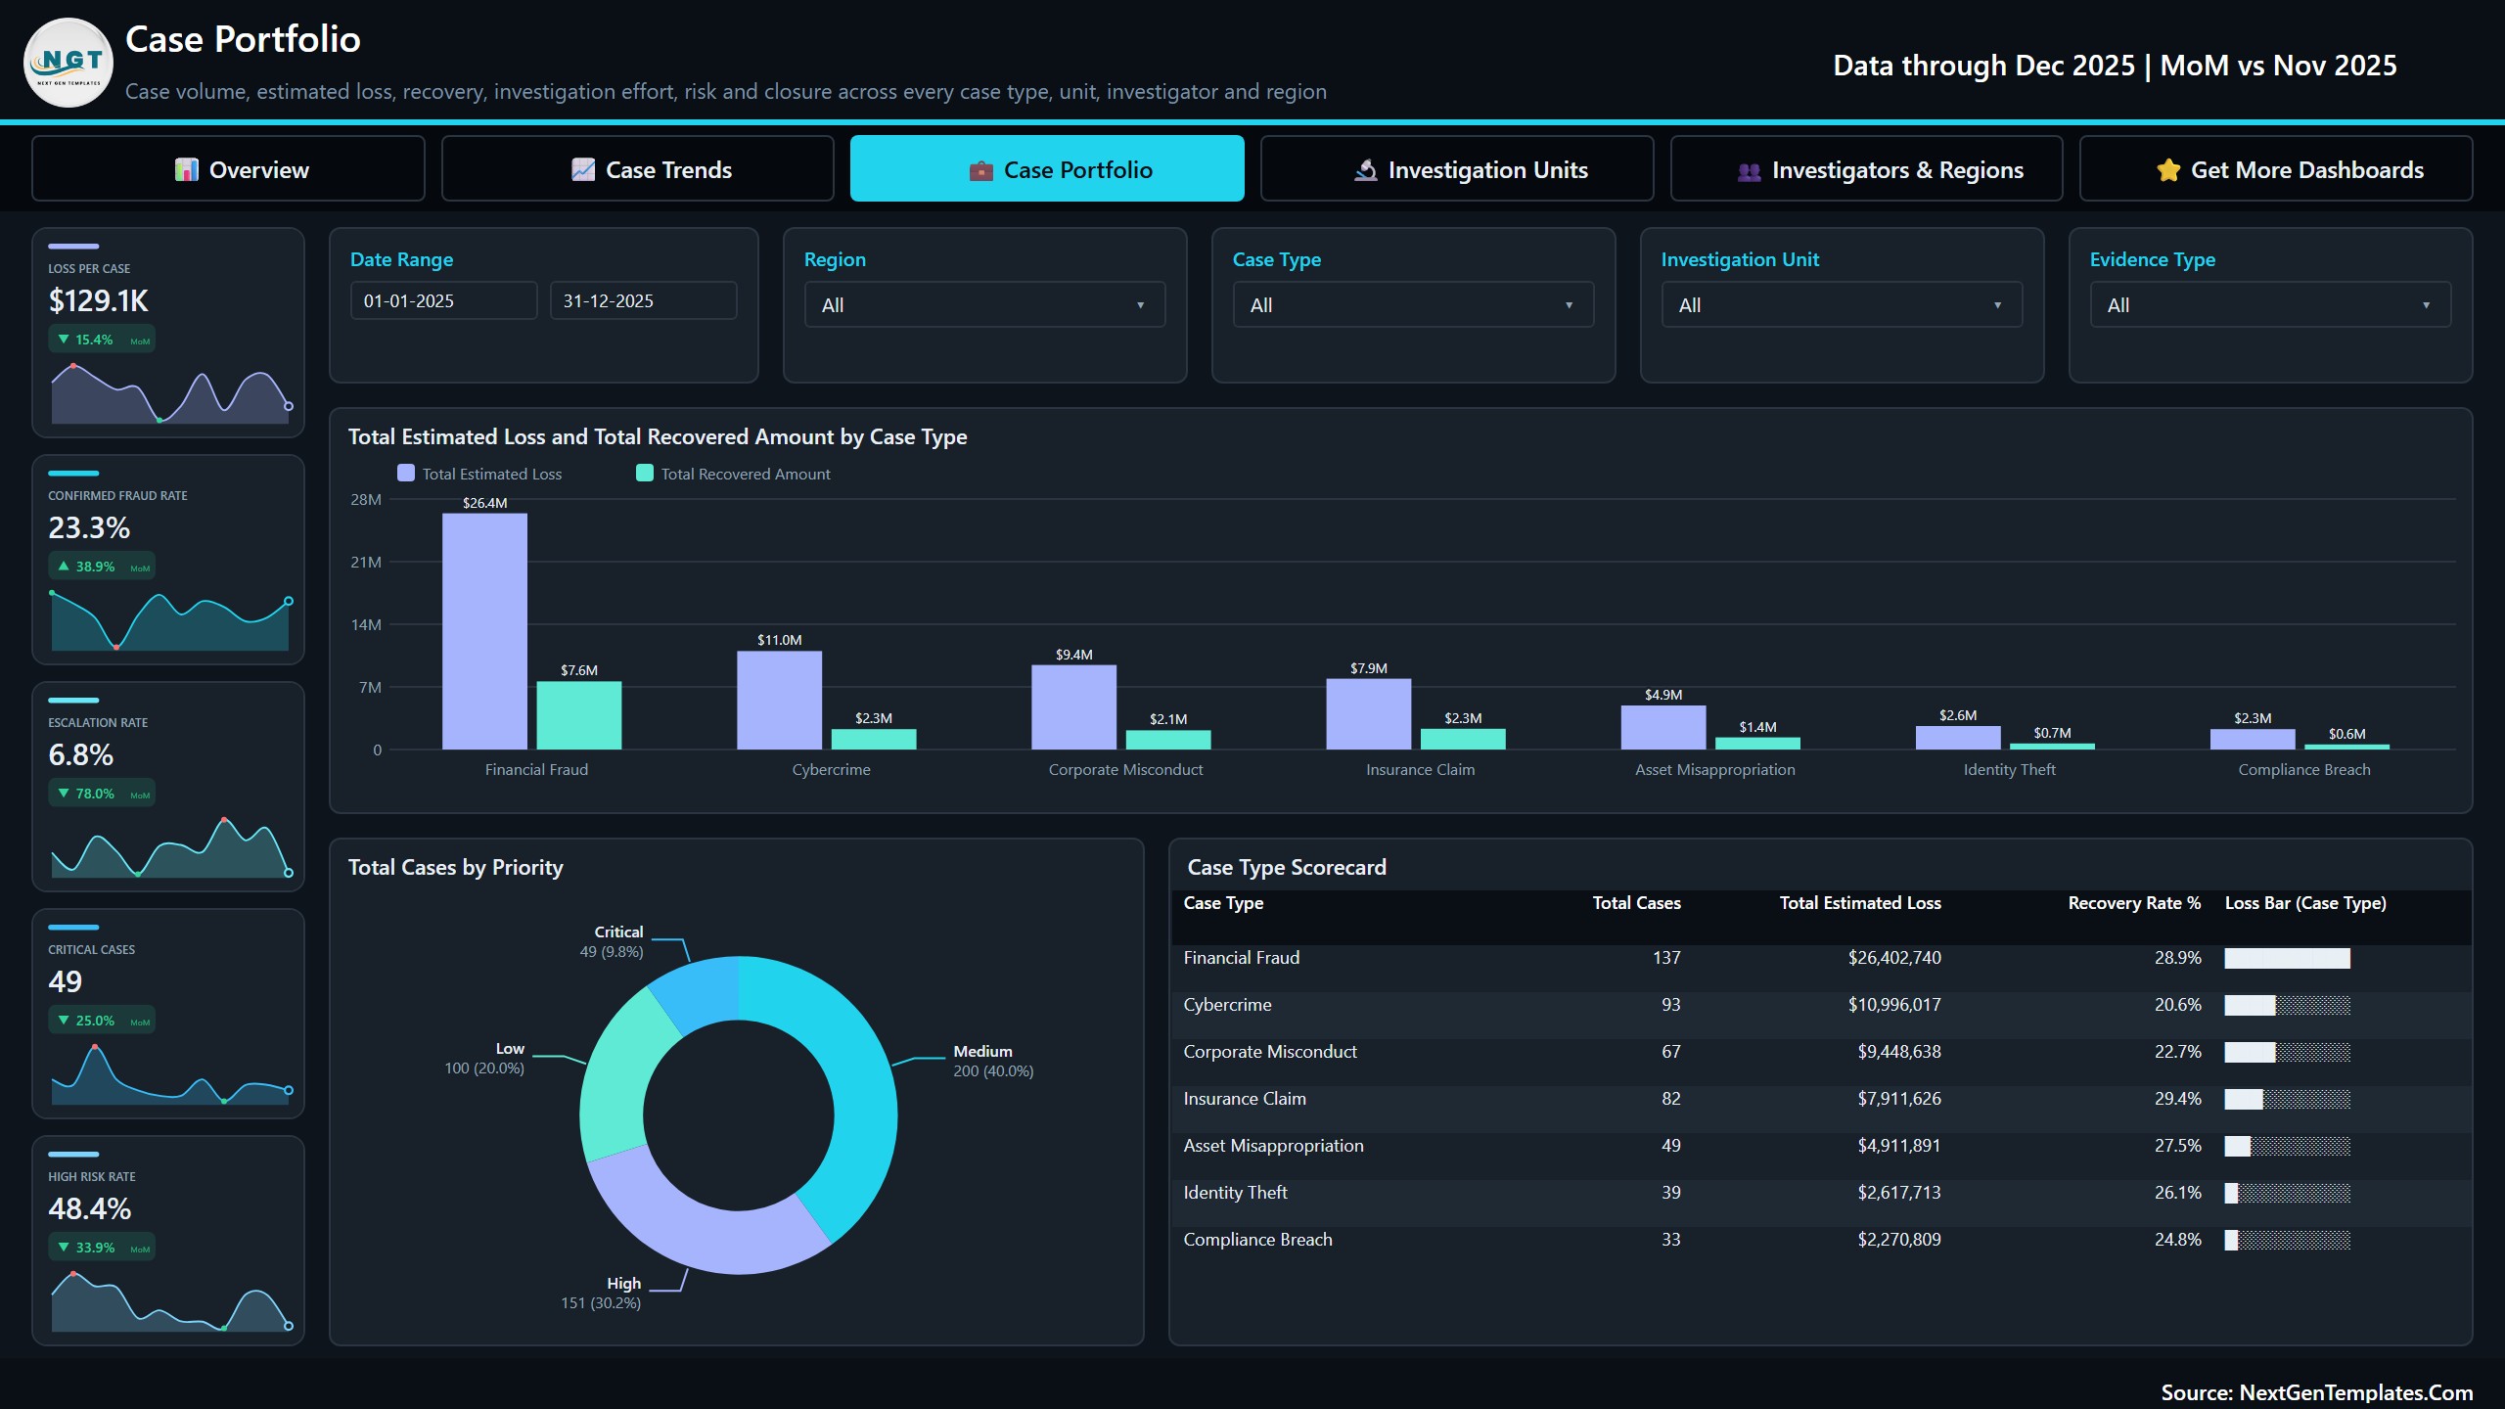Switch to the Case Trends tab
The width and height of the screenshot is (2505, 1409).
(638, 169)
